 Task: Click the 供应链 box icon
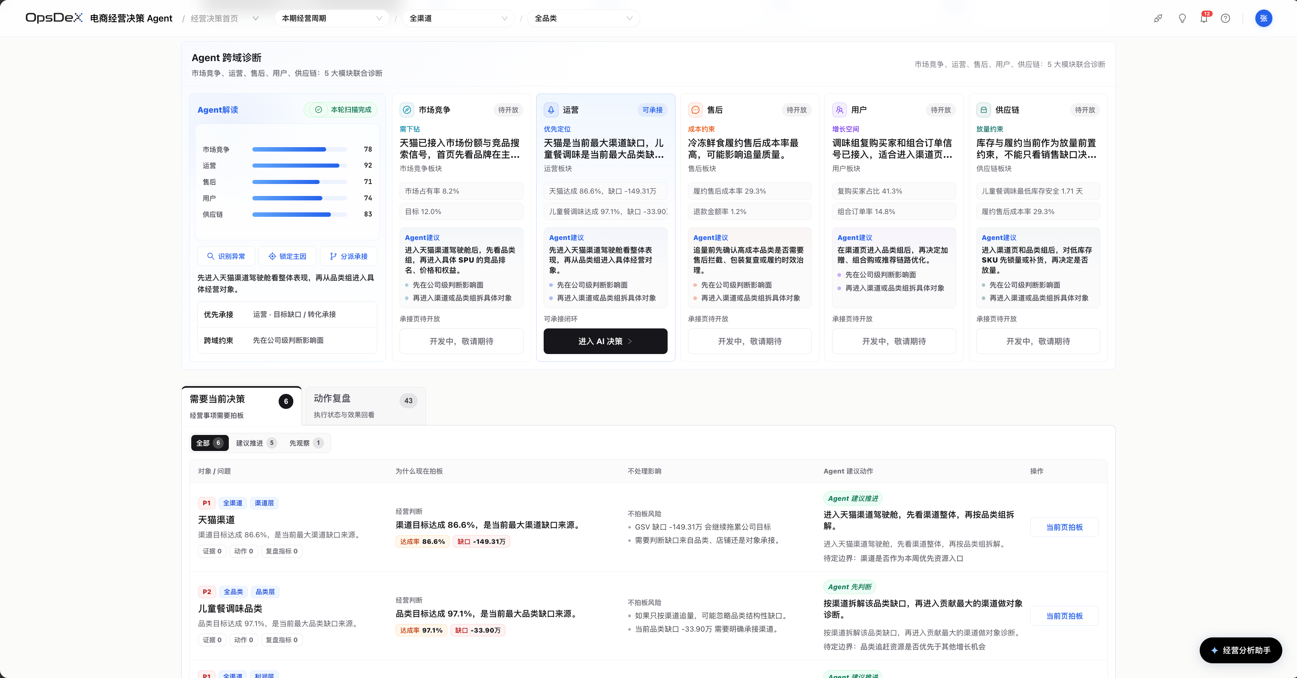(x=983, y=110)
